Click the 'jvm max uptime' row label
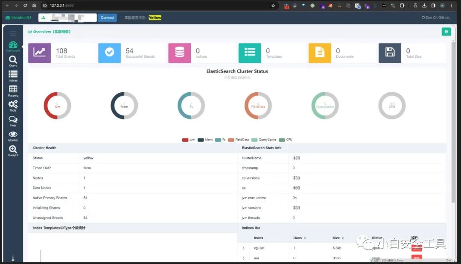This screenshot has height=264, width=461. (254, 198)
